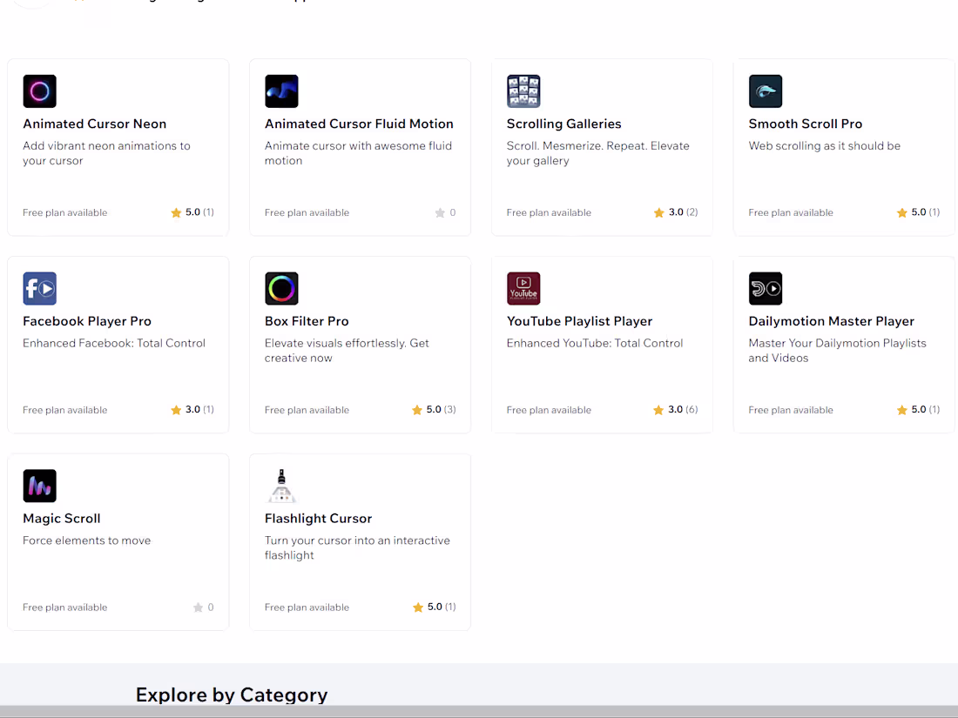Select the Scrolling Galleries app icon
958x718 pixels.
tap(523, 91)
